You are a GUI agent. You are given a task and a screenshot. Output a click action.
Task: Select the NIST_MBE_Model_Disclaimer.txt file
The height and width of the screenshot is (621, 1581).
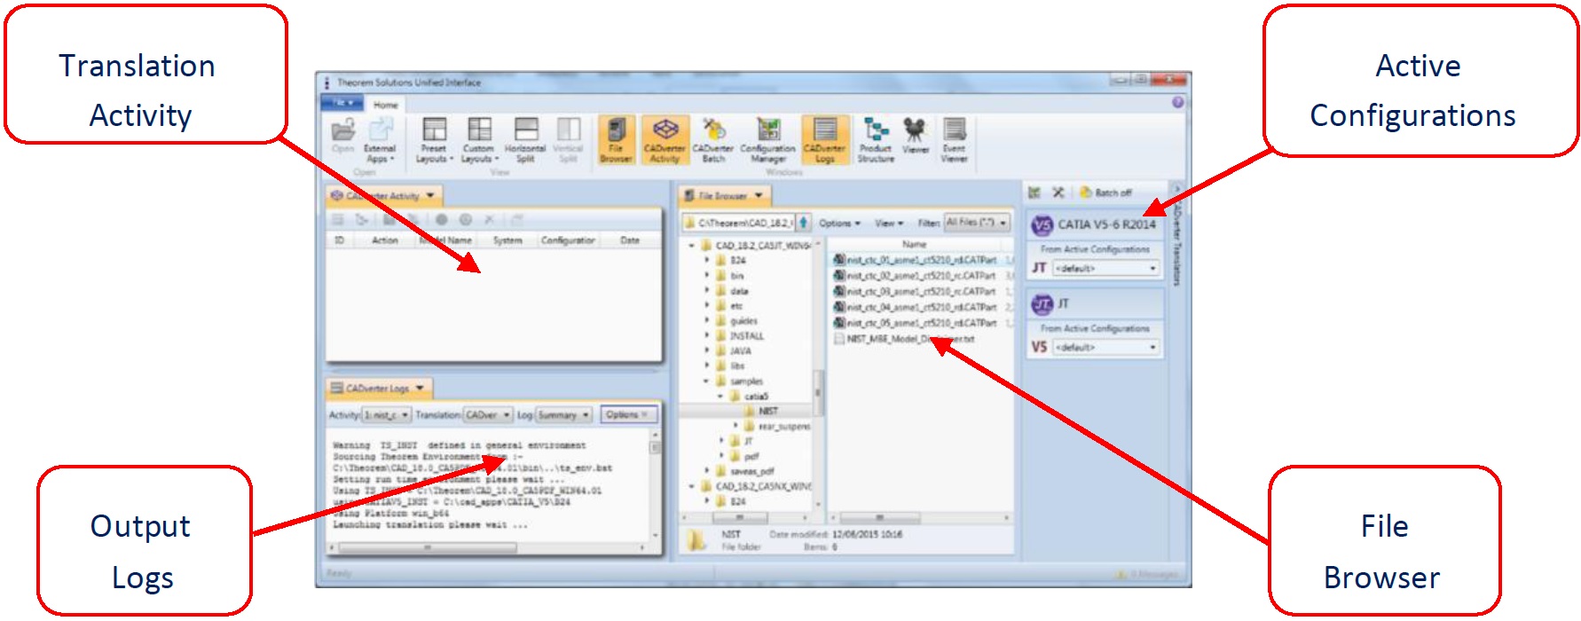coord(903,339)
